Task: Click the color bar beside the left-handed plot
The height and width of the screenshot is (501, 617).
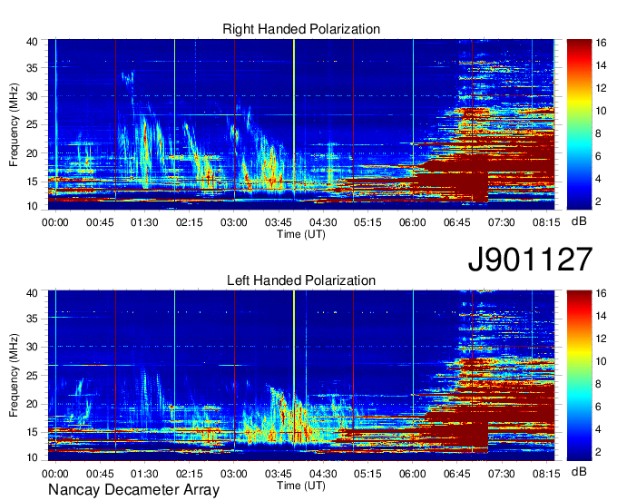Action: point(579,376)
